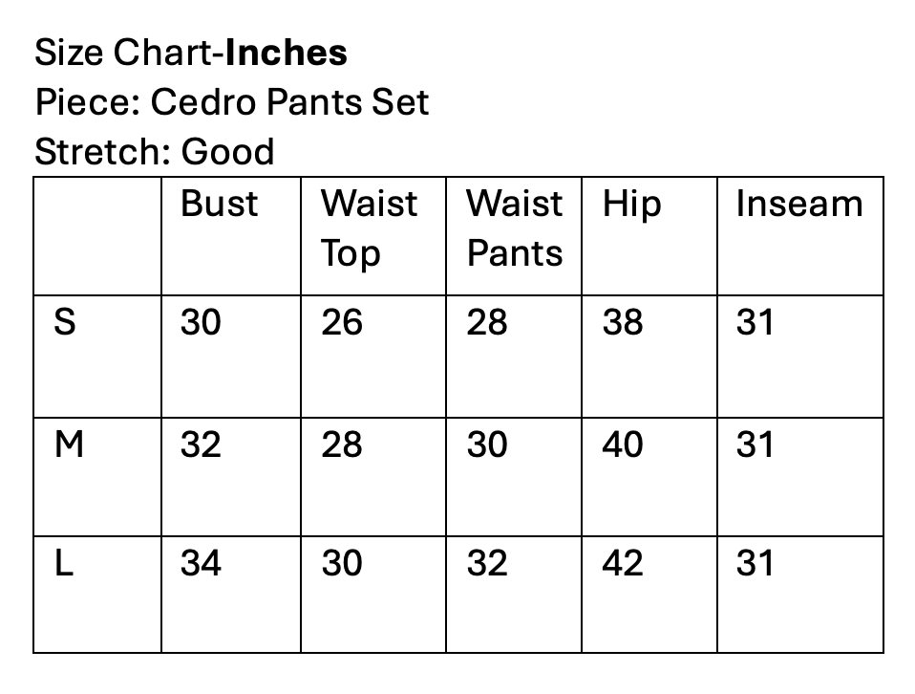Click the Waist Pants value for size M
Image resolution: width=915 pixels, height=694 pixels.
487,445
